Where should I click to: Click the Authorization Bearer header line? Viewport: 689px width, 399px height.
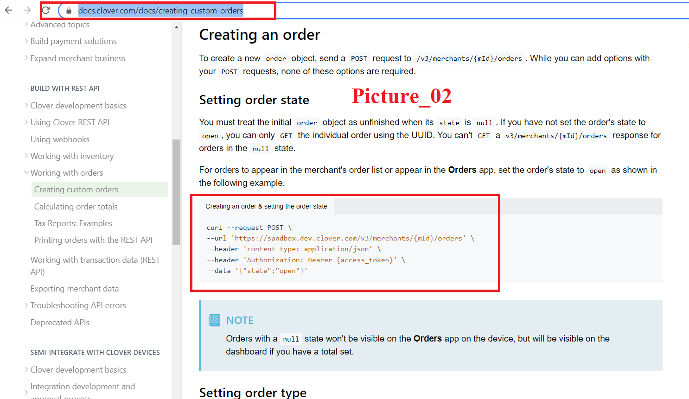point(306,260)
